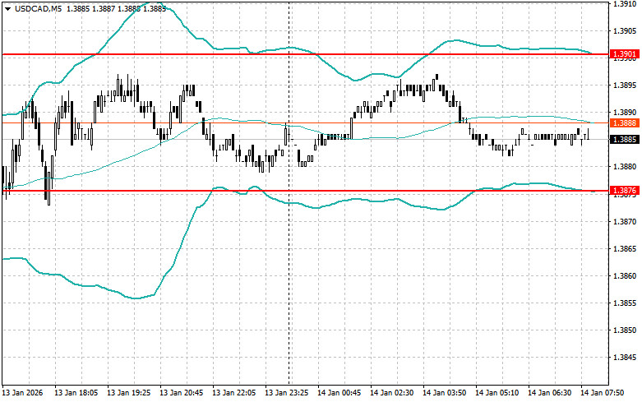Click the 14 Jan 07:50 time label
The image size is (642, 402).
pyautogui.click(x=603, y=393)
